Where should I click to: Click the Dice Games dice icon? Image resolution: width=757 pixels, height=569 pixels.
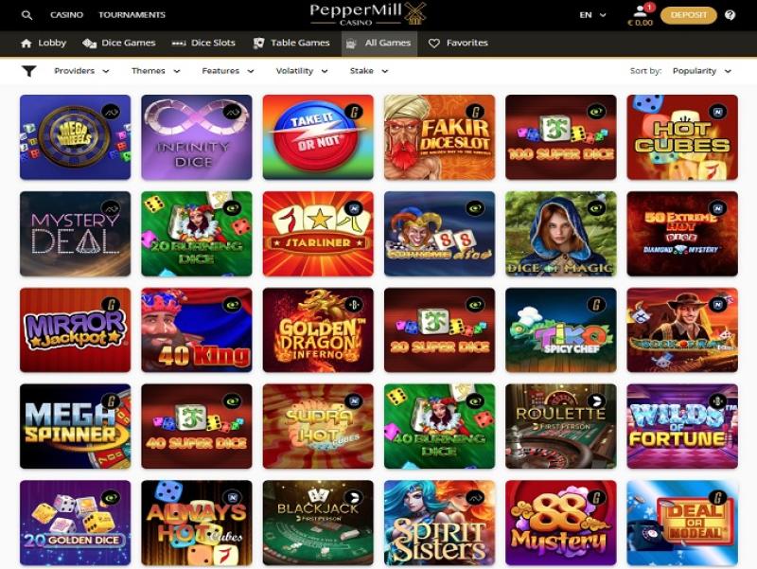click(89, 43)
